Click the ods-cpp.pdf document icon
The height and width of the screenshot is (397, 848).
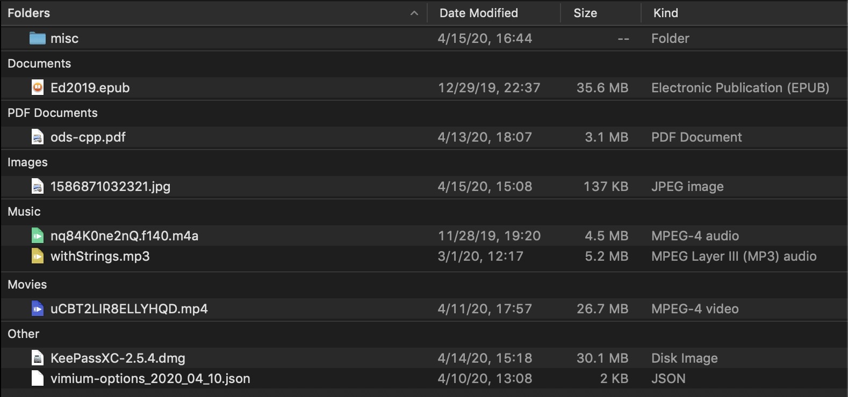(x=37, y=137)
